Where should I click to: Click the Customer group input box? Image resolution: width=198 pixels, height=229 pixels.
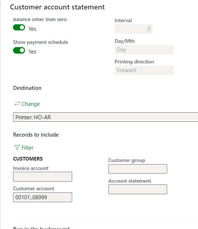point(138,169)
